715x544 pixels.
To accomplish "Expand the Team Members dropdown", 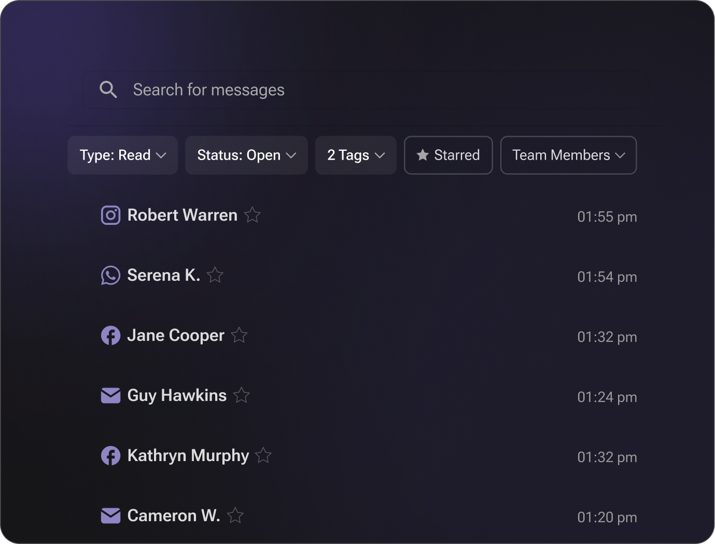I will tap(568, 155).
